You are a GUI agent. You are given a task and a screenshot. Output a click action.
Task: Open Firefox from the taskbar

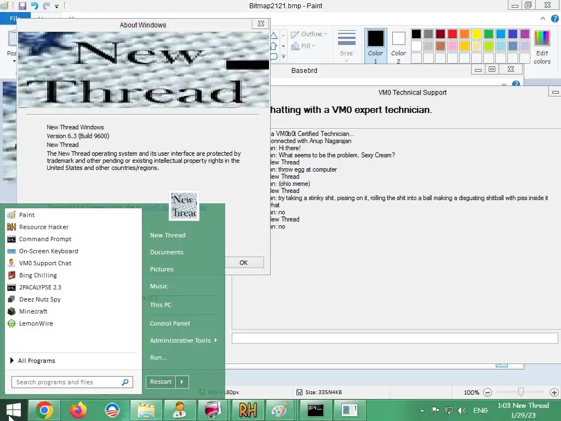pyautogui.click(x=78, y=410)
